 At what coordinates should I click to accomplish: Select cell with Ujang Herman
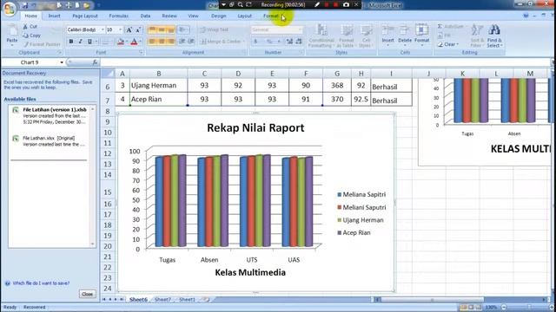(x=158, y=86)
